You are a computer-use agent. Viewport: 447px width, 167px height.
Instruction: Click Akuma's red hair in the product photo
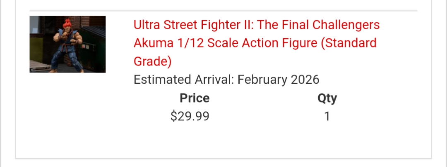tap(67, 24)
